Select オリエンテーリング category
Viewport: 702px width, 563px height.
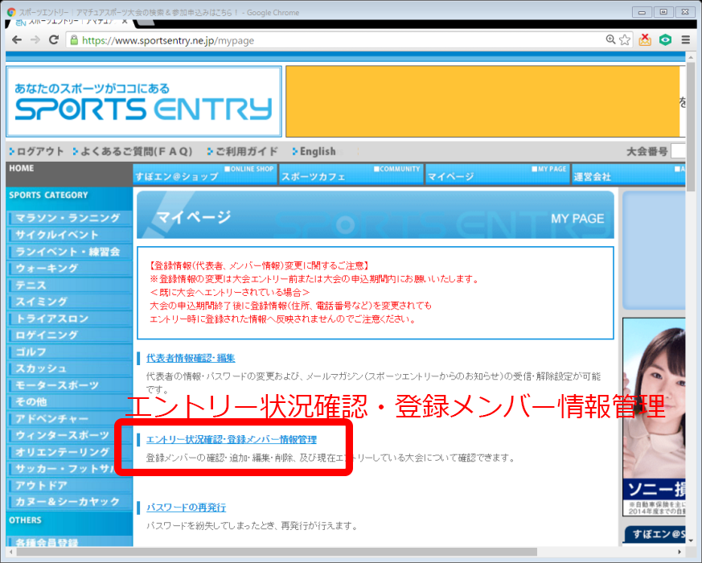70,452
